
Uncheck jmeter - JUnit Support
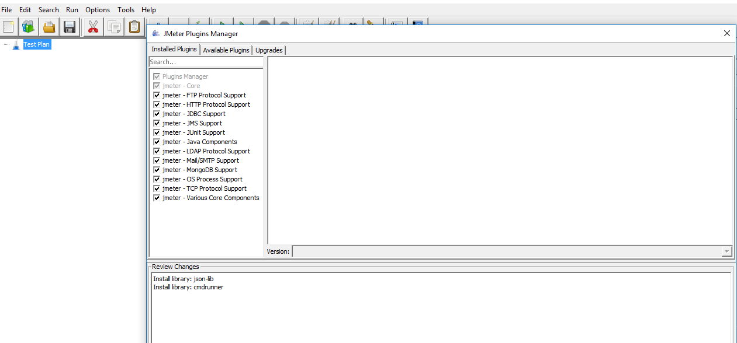[157, 132]
